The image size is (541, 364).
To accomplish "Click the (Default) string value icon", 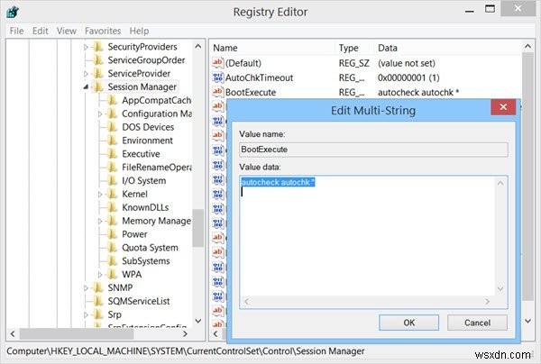I will [x=217, y=63].
